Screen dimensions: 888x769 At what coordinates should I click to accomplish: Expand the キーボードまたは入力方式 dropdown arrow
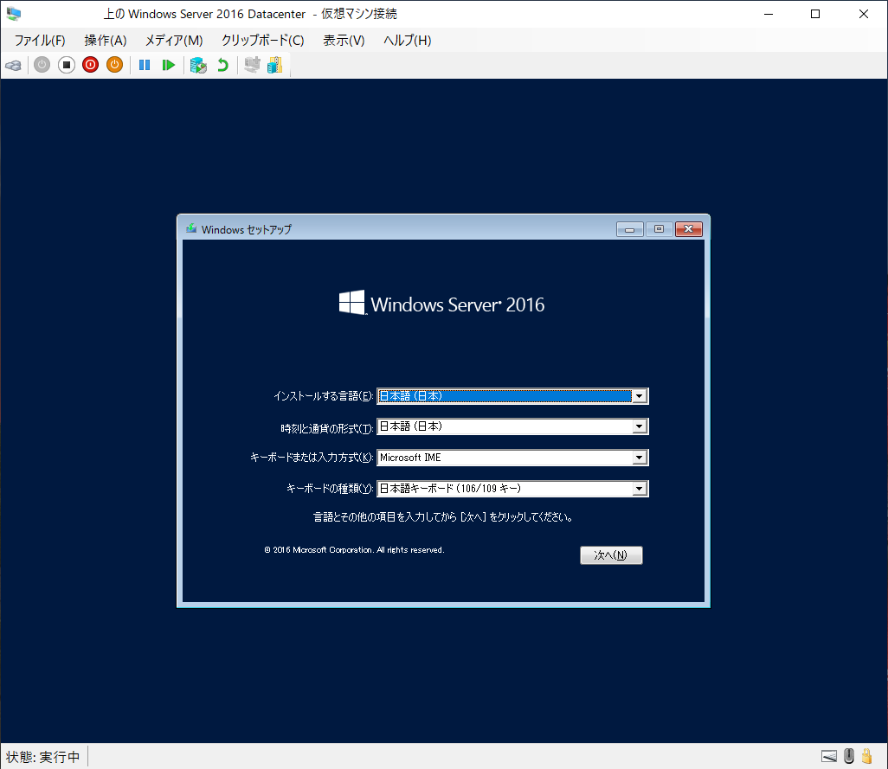(640, 458)
